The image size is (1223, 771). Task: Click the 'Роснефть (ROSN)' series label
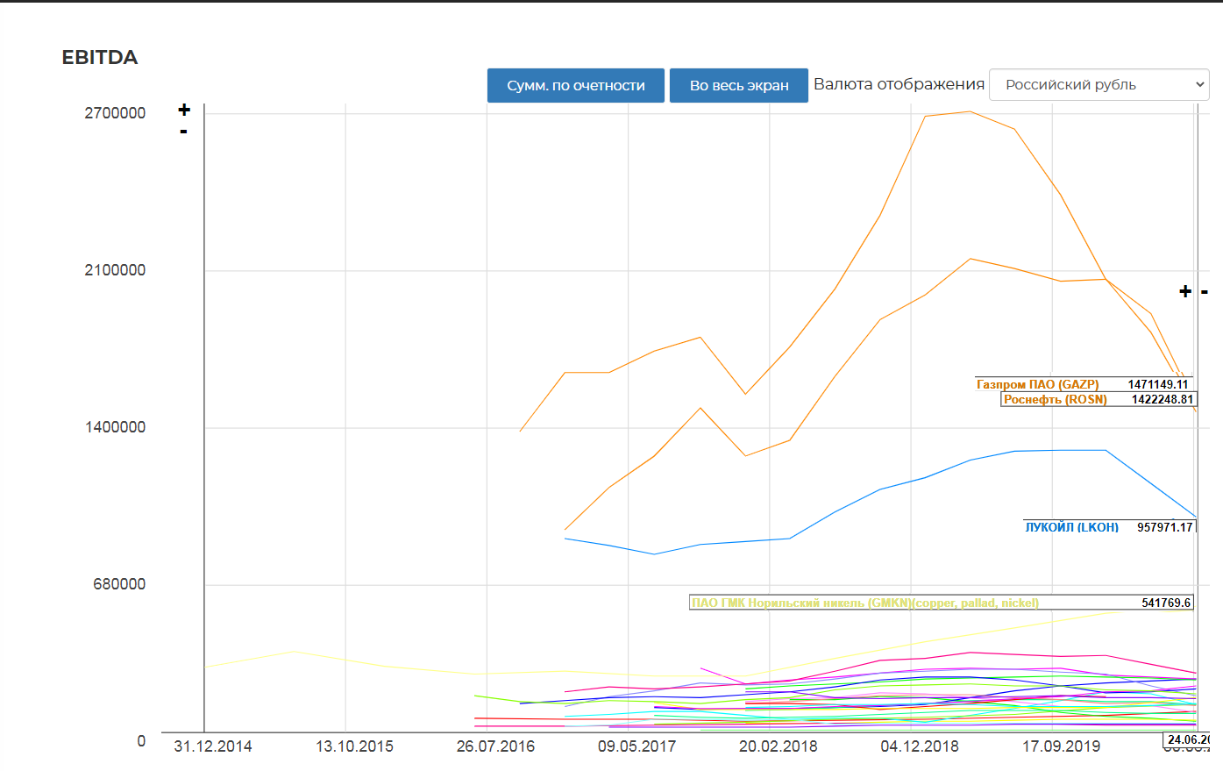coord(1056,399)
